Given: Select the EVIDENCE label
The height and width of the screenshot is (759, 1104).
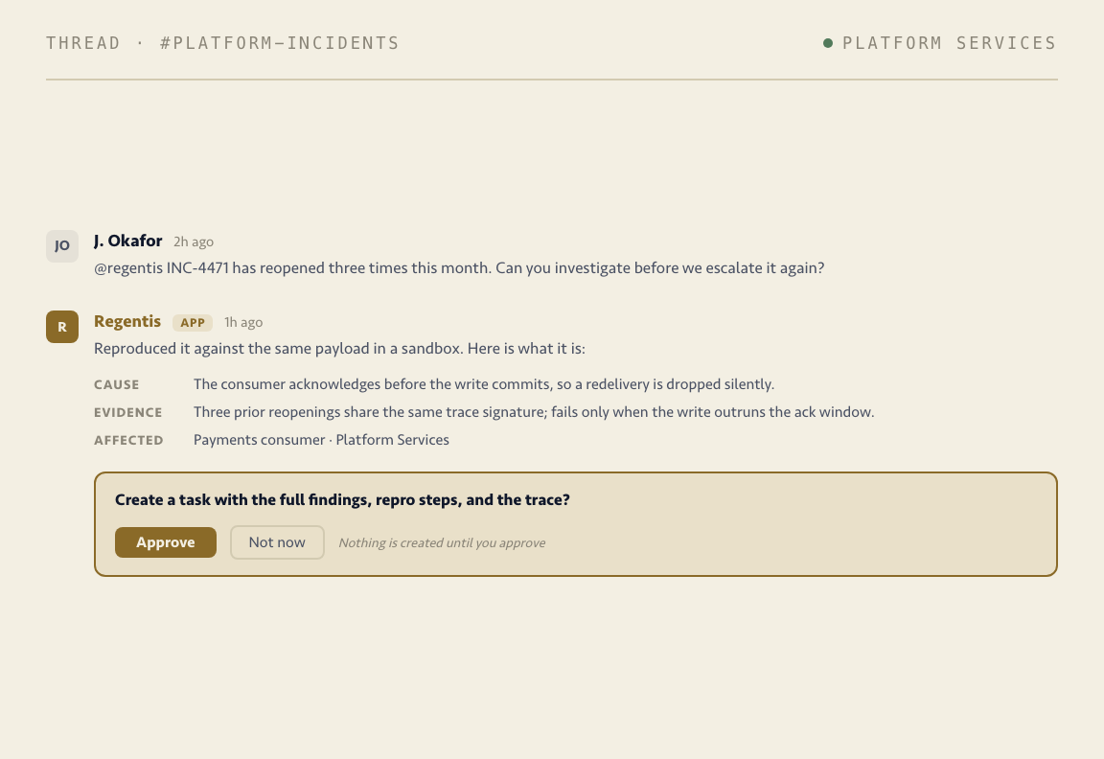Looking at the screenshot, I should (128, 413).
